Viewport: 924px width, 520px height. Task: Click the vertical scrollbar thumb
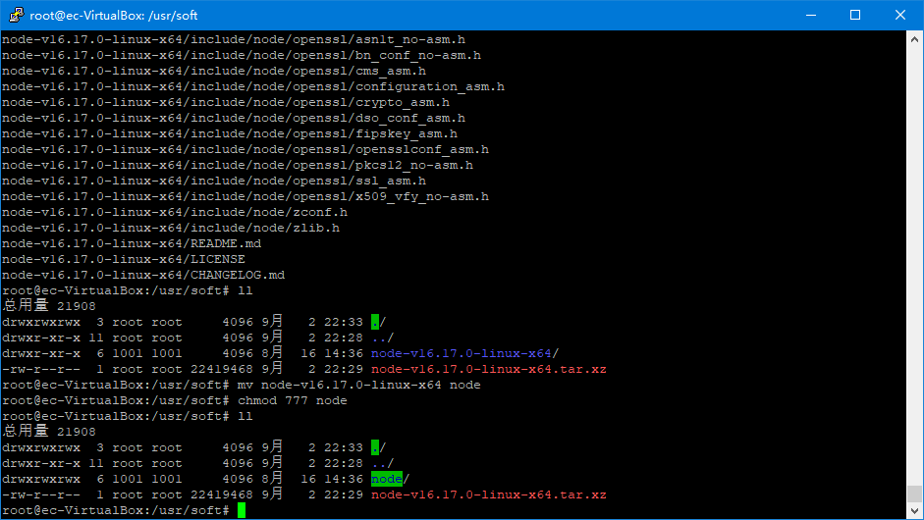click(914, 494)
